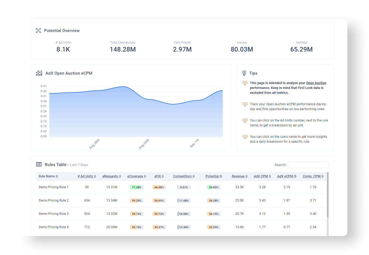Click the sort icon on the eFill column

[x=163, y=176]
